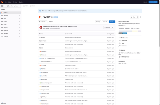Image resolution: width=160 pixels, height=105 pixels.
Task: Expand the Operate sidebar section
Action: coord(10,31)
